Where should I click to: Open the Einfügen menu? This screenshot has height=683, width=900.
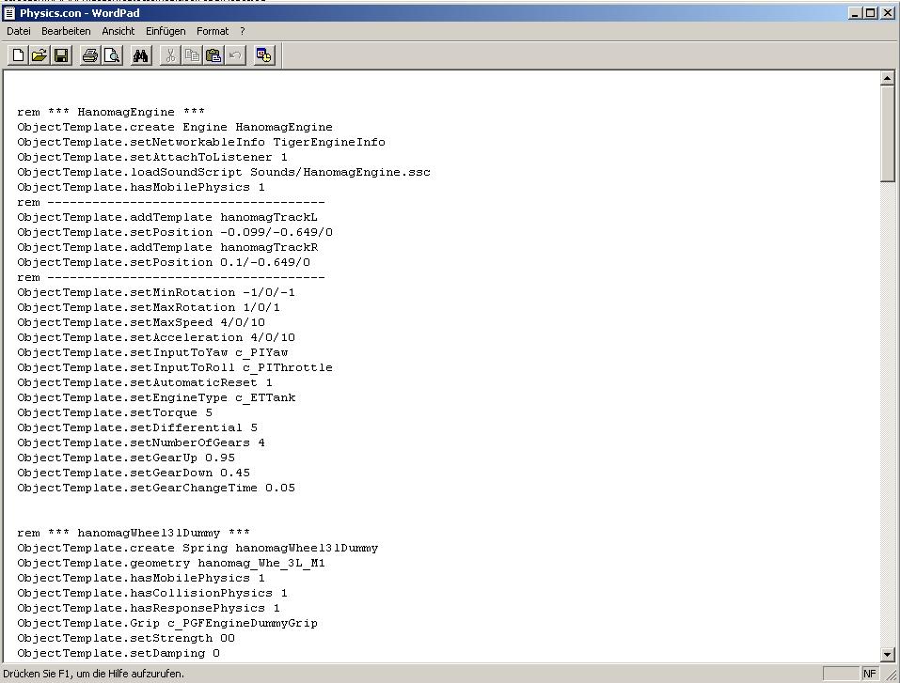pyautogui.click(x=166, y=31)
